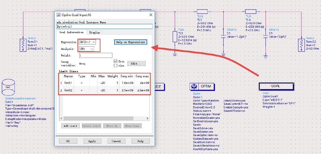Click freq min 1.9e+09 cell
Image resolution: width=321 pixels, height=154 pixels.
pos(127,83)
